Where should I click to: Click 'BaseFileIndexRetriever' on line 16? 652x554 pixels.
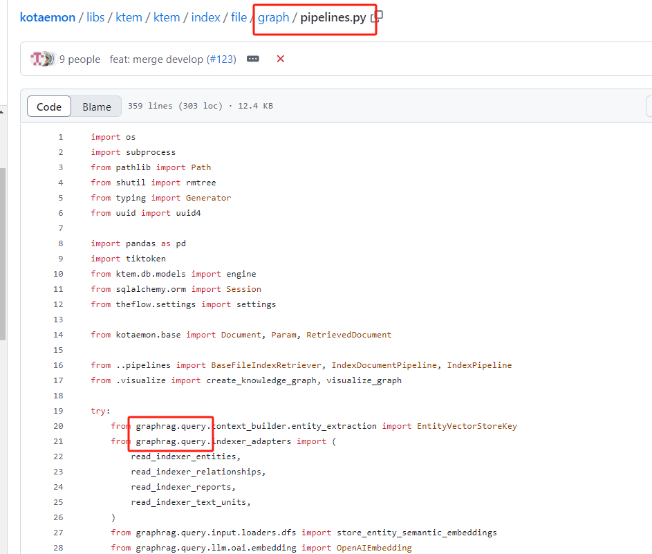(x=266, y=365)
